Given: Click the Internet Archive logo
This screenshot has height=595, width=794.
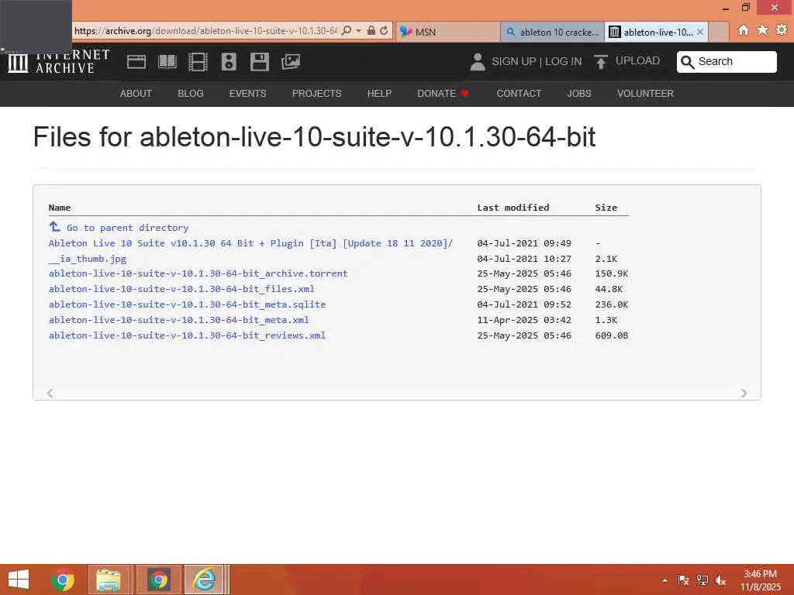Looking at the screenshot, I should click(x=59, y=62).
